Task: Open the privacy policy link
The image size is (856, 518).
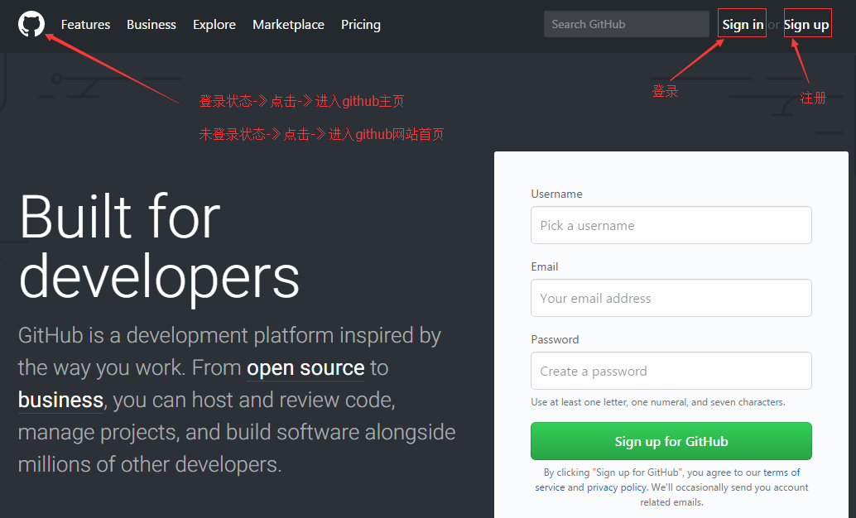Action: (x=617, y=487)
